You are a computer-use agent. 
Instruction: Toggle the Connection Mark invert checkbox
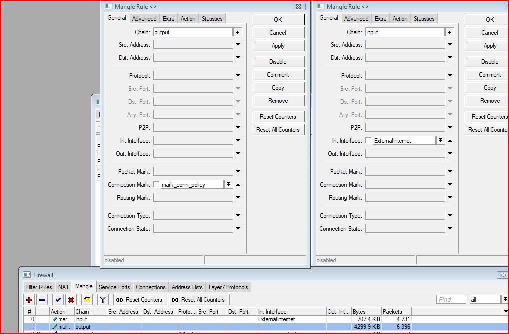(156, 184)
